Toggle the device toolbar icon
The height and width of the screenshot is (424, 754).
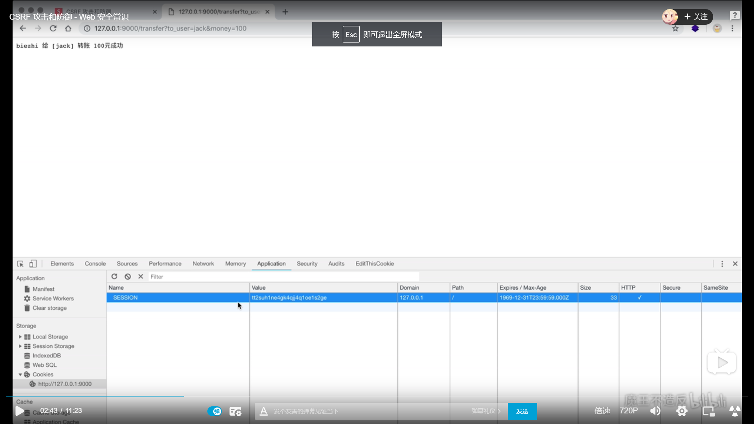point(33,264)
